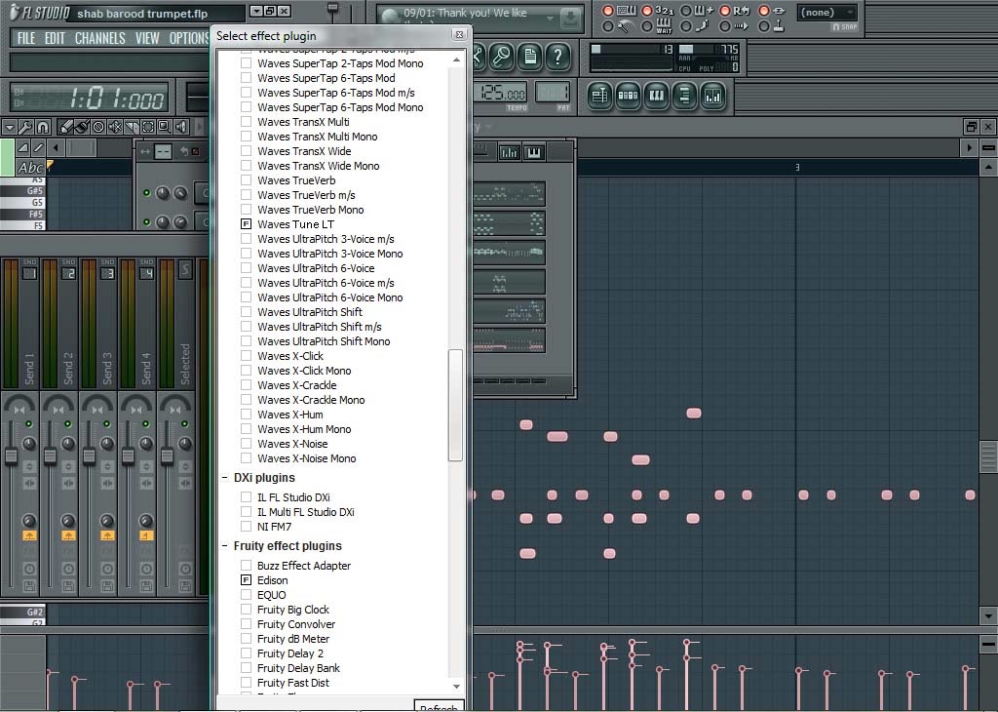Open the piano roll window button
This screenshot has width=998, height=712.
click(x=656, y=97)
